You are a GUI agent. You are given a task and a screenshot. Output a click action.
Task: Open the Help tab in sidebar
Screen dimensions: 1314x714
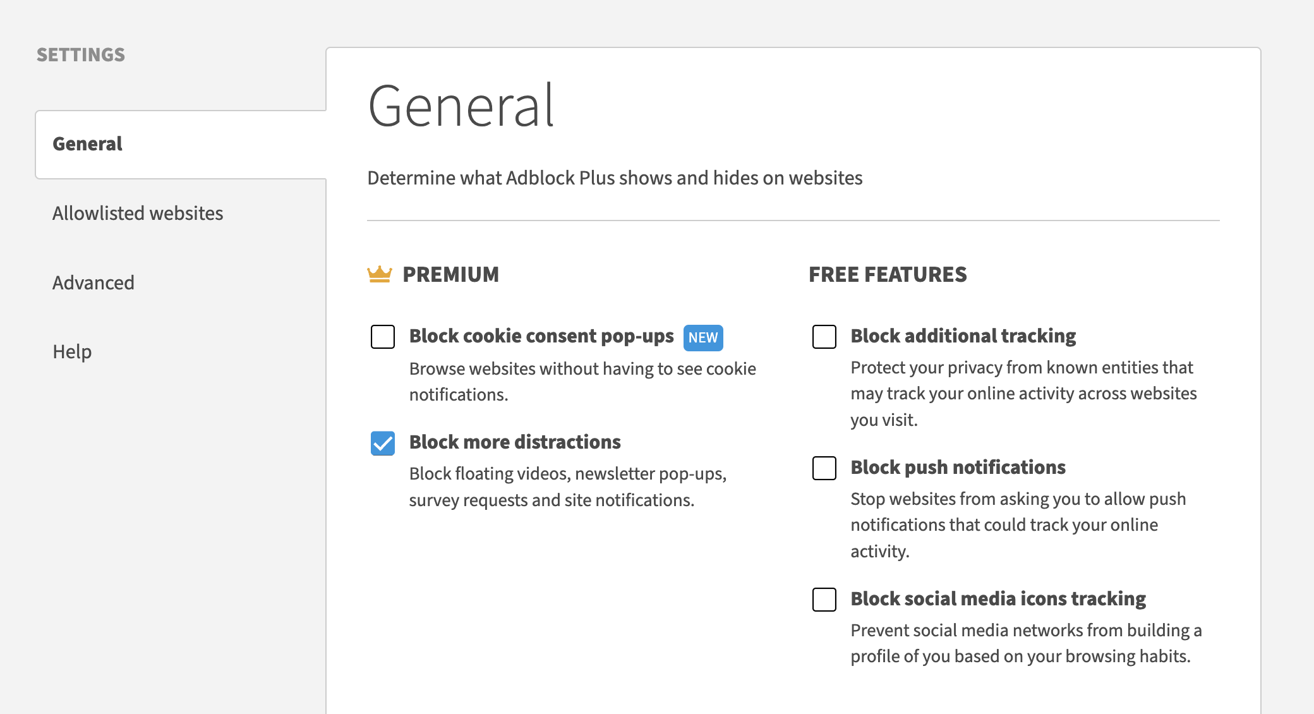point(72,352)
